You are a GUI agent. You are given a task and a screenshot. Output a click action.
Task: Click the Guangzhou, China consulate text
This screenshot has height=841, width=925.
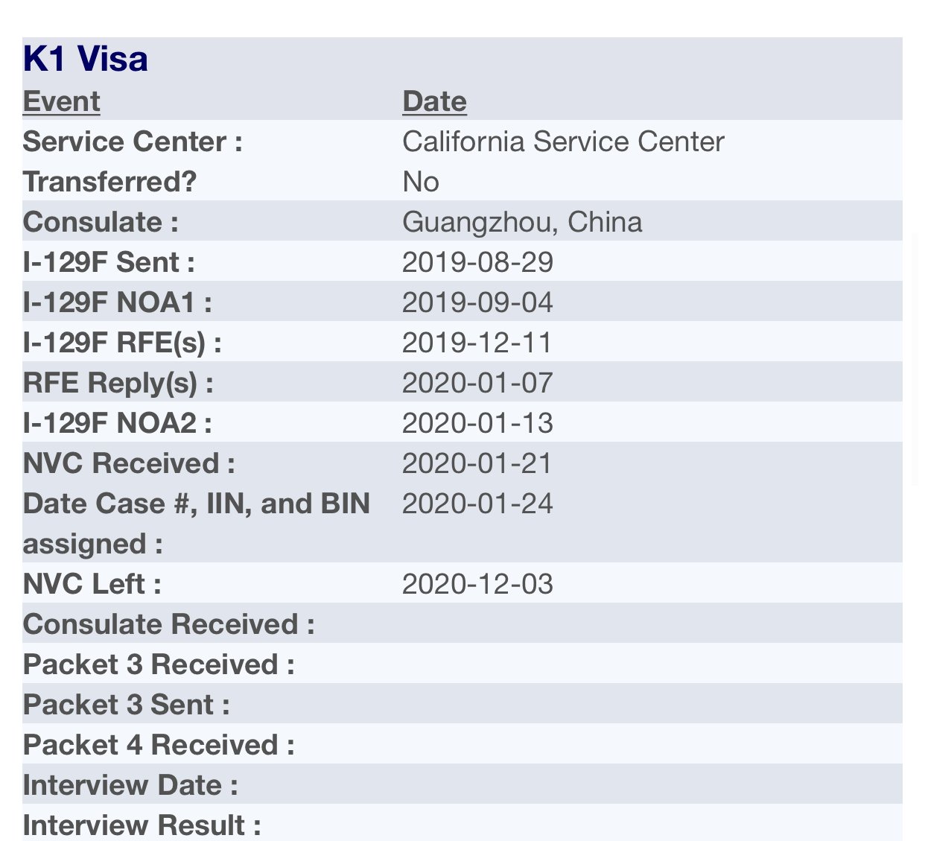522,222
